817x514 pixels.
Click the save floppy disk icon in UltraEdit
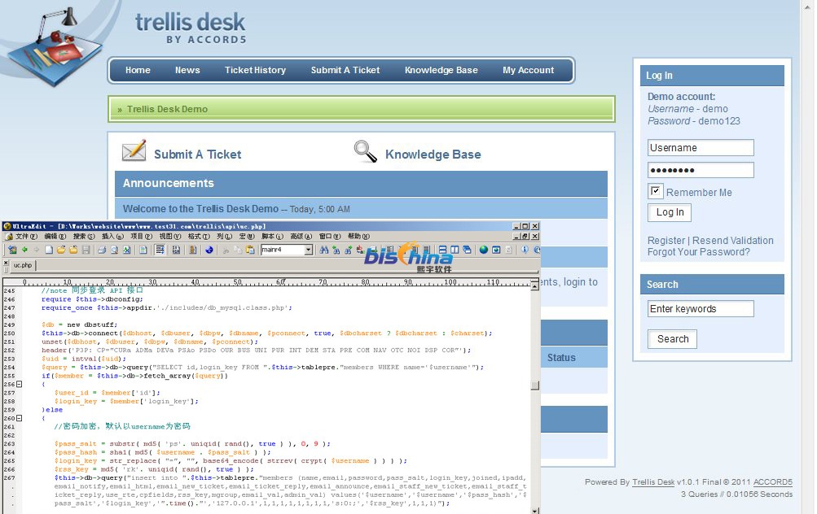[x=86, y=250]
